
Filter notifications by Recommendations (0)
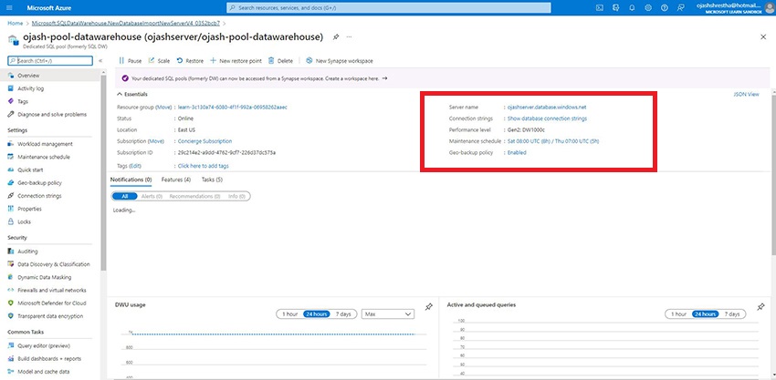(x=194, y=196)
